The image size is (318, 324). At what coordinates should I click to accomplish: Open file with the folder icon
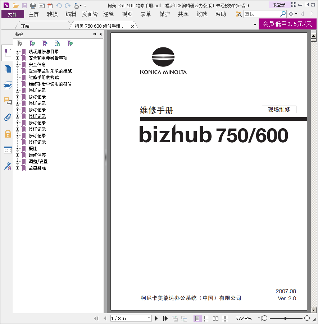pyautogui.click(x=15, y=6)
